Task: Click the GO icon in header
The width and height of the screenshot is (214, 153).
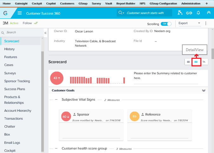Action: pyautogui.click(x=189, y=13)
